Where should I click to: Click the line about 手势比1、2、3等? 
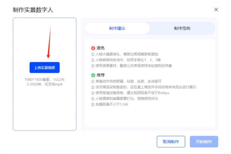tap(126, 60)
